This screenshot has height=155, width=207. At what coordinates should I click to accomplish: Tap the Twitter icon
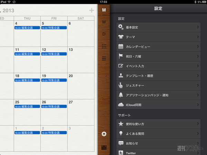(121, 153)
